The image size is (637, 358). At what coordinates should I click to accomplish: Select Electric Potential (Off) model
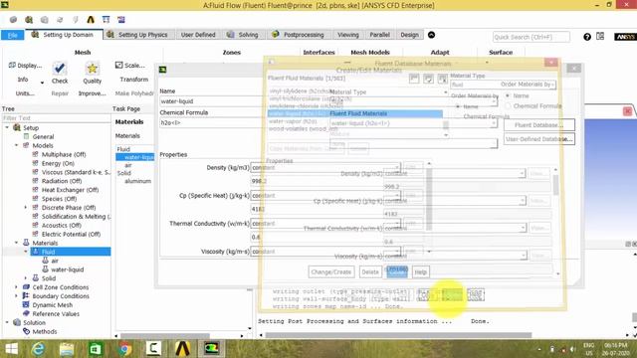click(x=71, y=235)
